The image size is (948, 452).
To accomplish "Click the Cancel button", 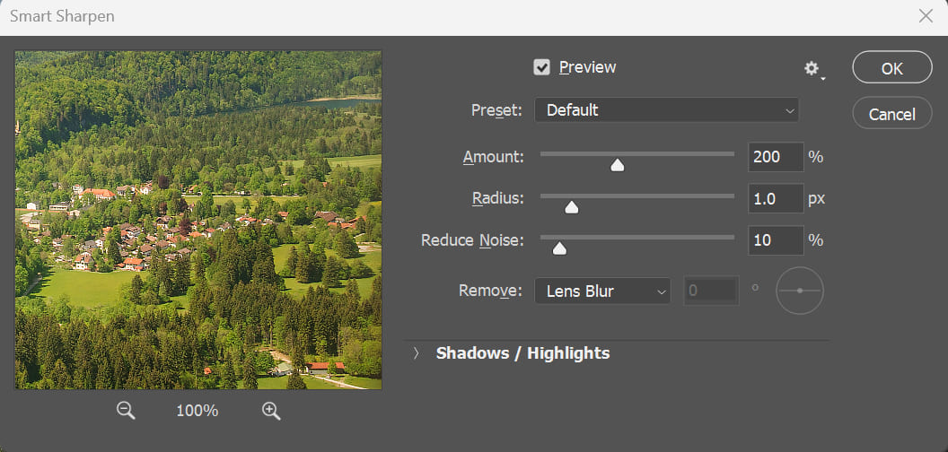I will (x=891, y=113).
